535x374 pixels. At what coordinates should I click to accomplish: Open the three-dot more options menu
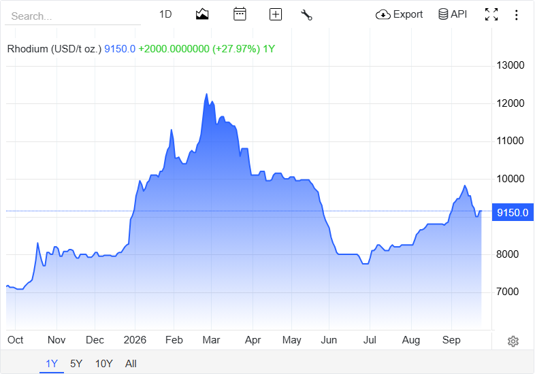tap(516, 15)
